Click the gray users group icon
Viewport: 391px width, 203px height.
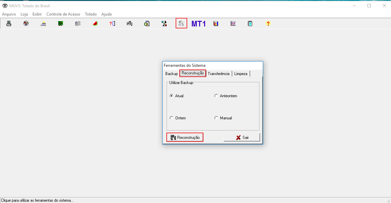coord(78,23)
